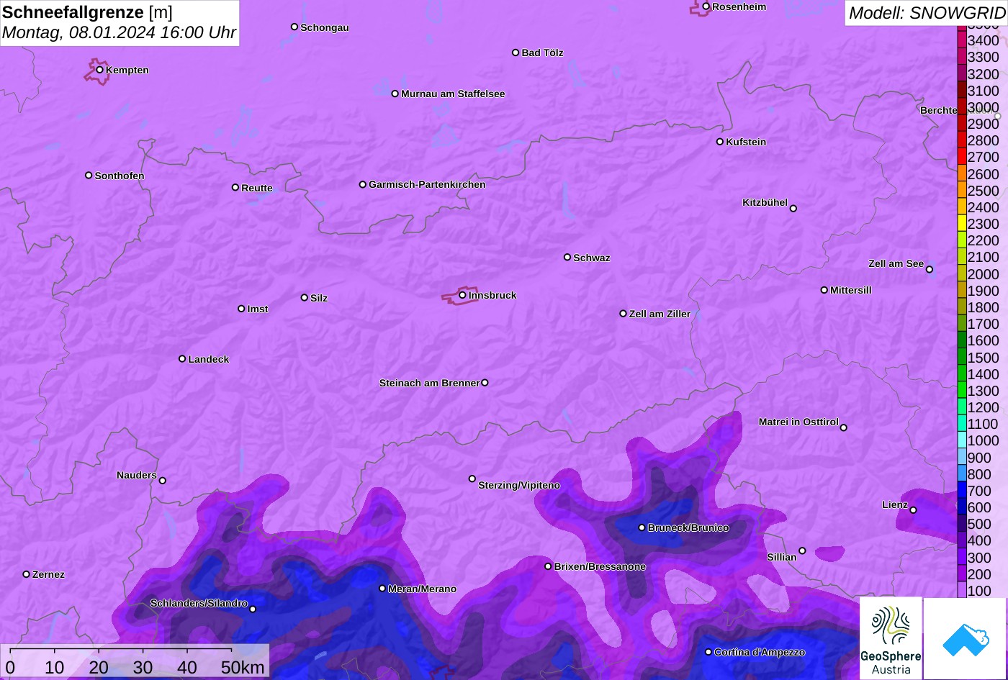Image resolution: width=1008 pixels, height=680 pixels.
Task: Click the Kufstein town label
Action: [x=746, y=142]
